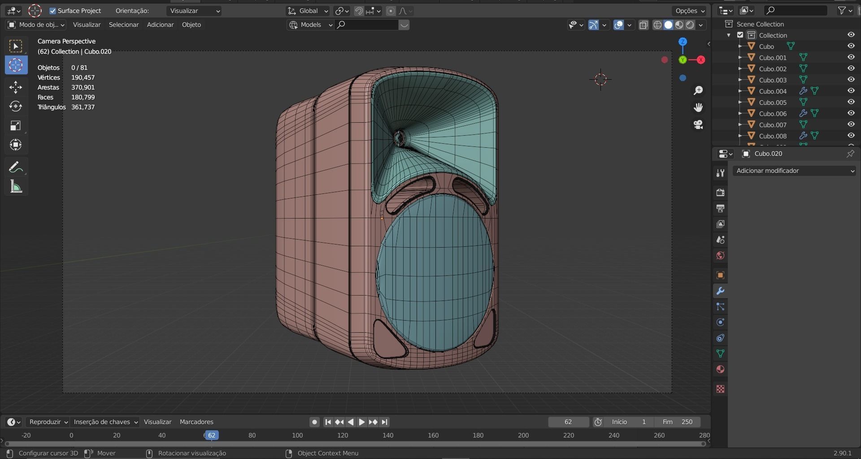The image size is (861, 459).
Task: Open the Selecionar menu
Action: [x=124, y=25]
